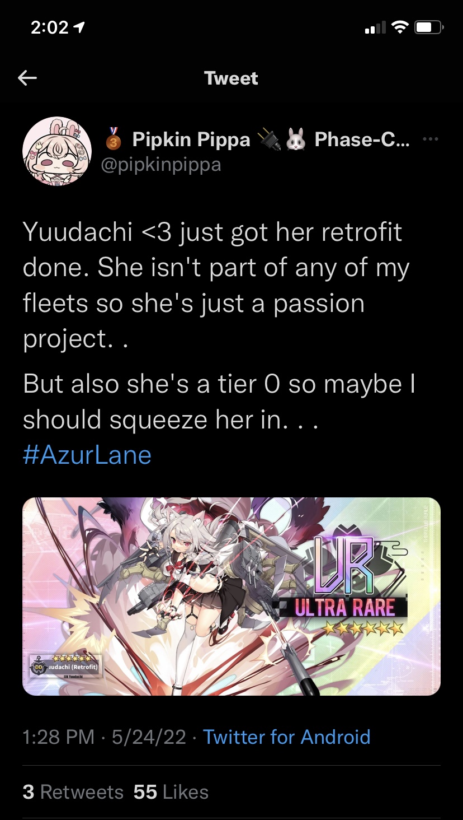The width and height of the screenshot is (463, 820).
Task: Tap the 2:02 status bar clock
Action: pos(49,27)
